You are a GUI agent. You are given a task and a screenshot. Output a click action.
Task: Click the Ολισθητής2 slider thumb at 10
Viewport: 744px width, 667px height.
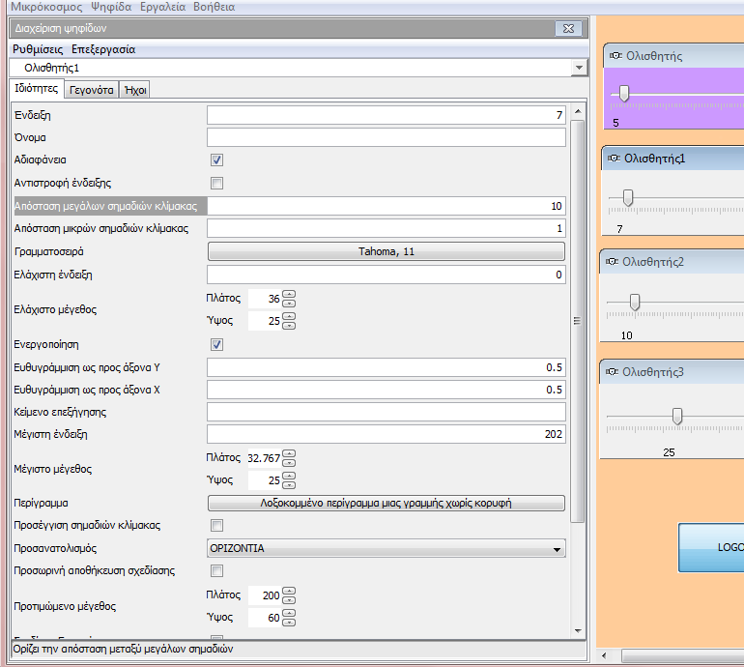click(635, 302)
